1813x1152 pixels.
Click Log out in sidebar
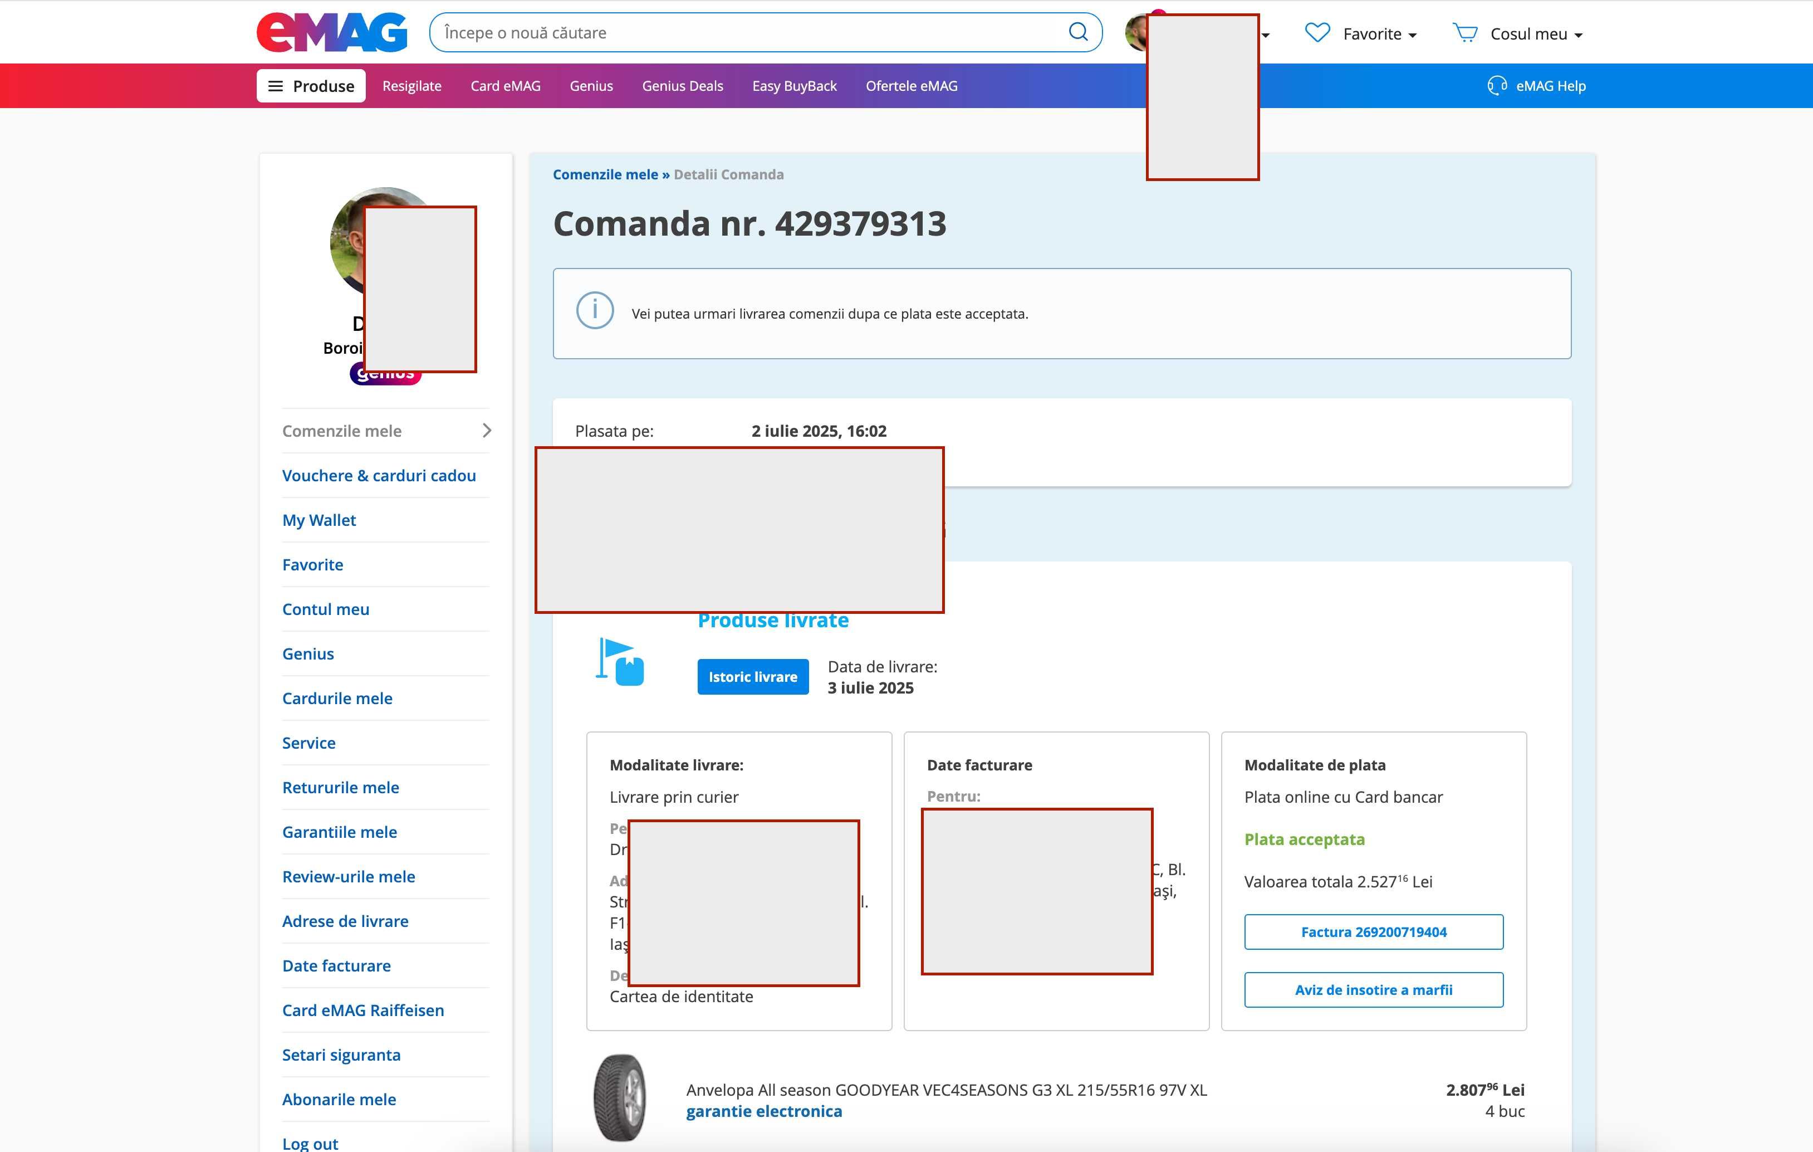[310, 1143]
